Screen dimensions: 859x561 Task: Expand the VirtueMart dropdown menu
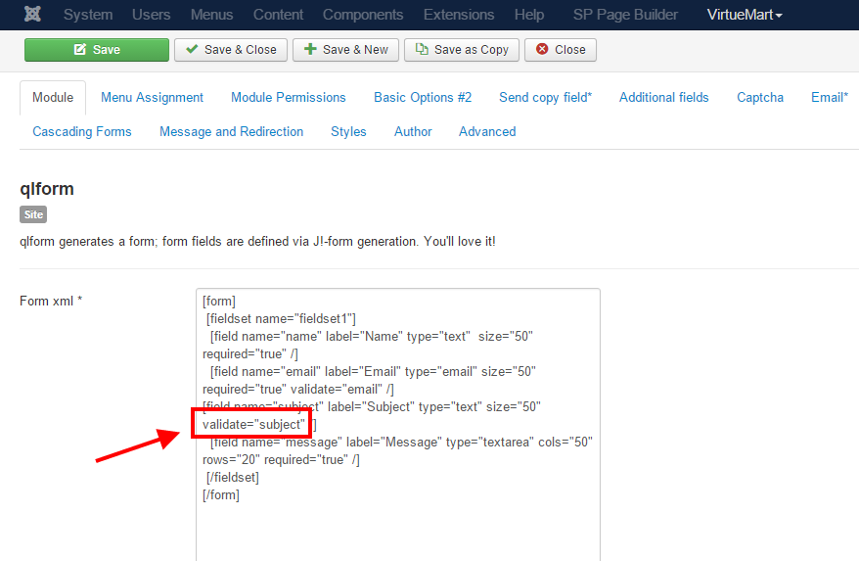[x=744, y=15]
